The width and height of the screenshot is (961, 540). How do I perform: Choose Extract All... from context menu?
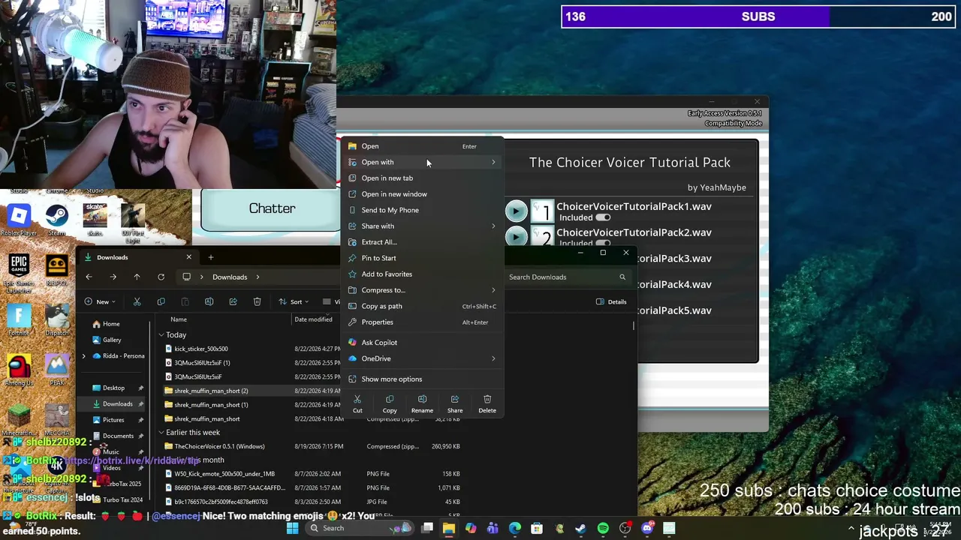422,242
